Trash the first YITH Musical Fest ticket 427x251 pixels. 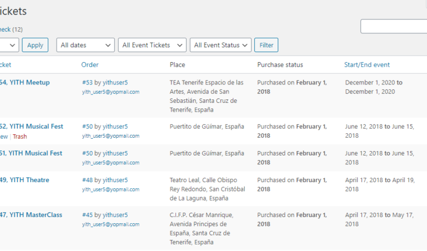[x=19, y=137]
